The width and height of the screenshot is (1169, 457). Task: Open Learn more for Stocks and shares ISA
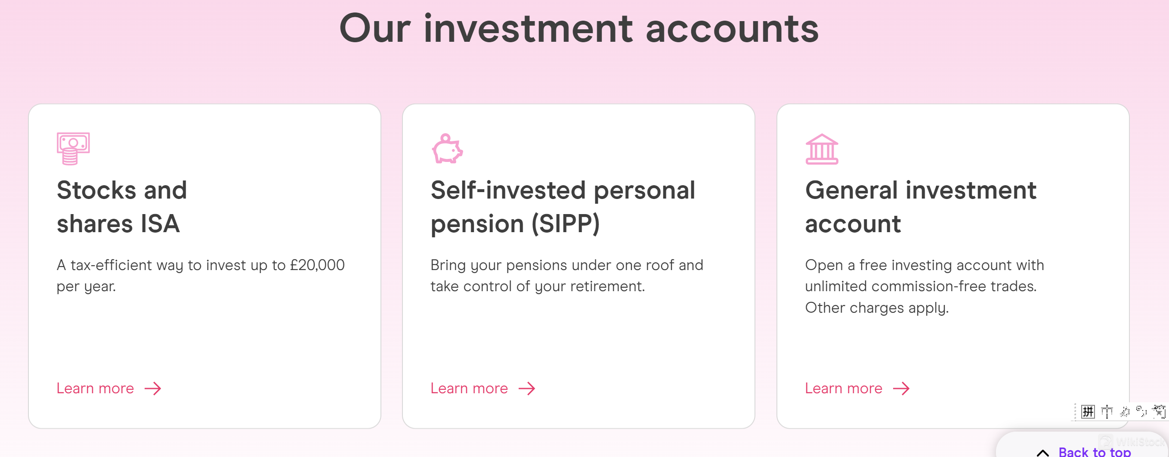tap(95, 389)
